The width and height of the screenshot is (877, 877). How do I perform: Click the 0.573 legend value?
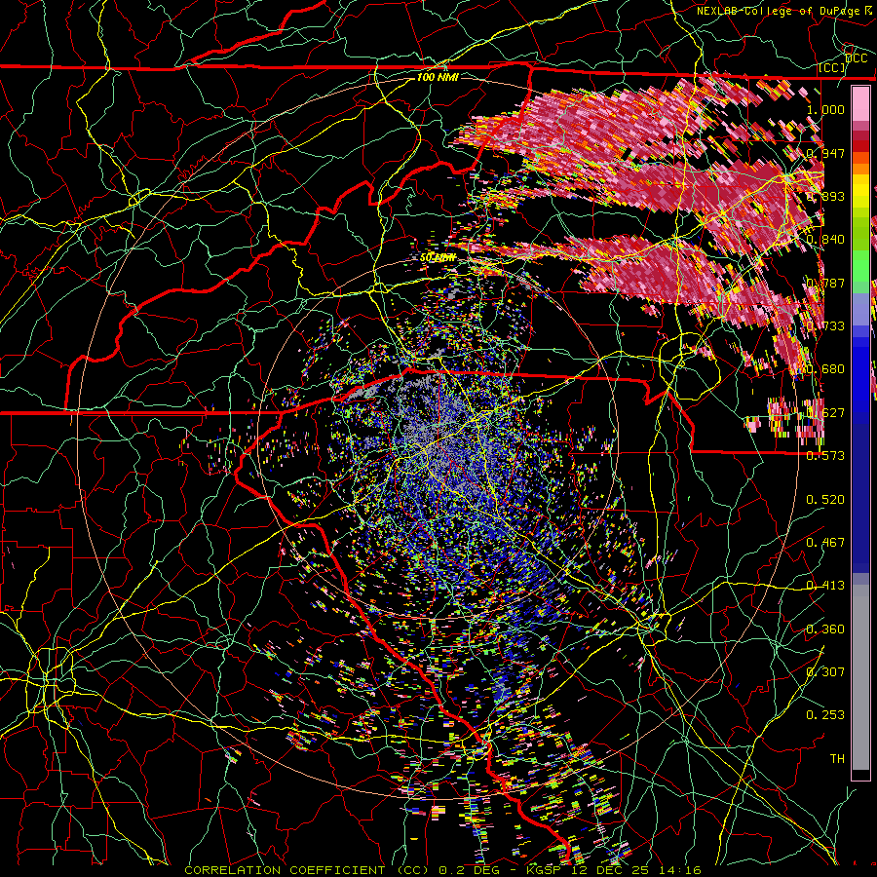(825, 455)
